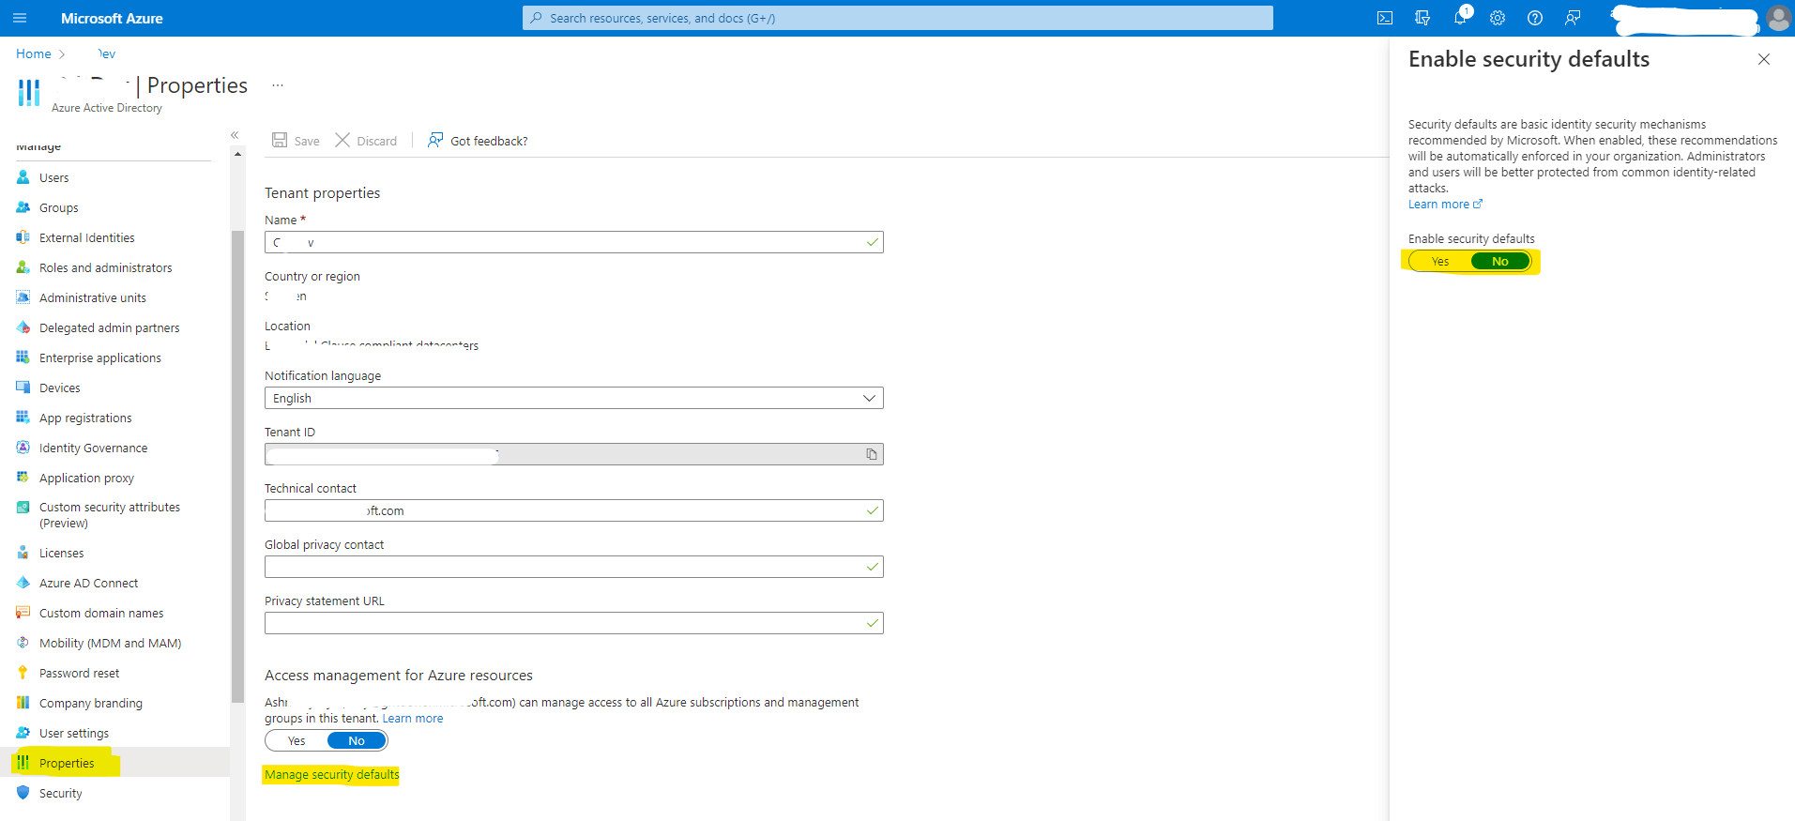Open portal settings gear

point(1498,18)
